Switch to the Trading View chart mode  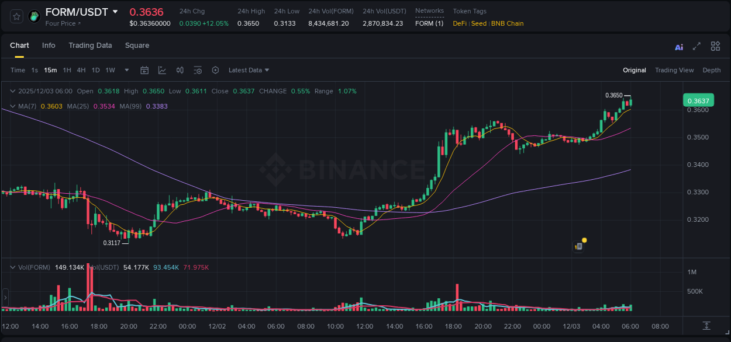(674, 70)
